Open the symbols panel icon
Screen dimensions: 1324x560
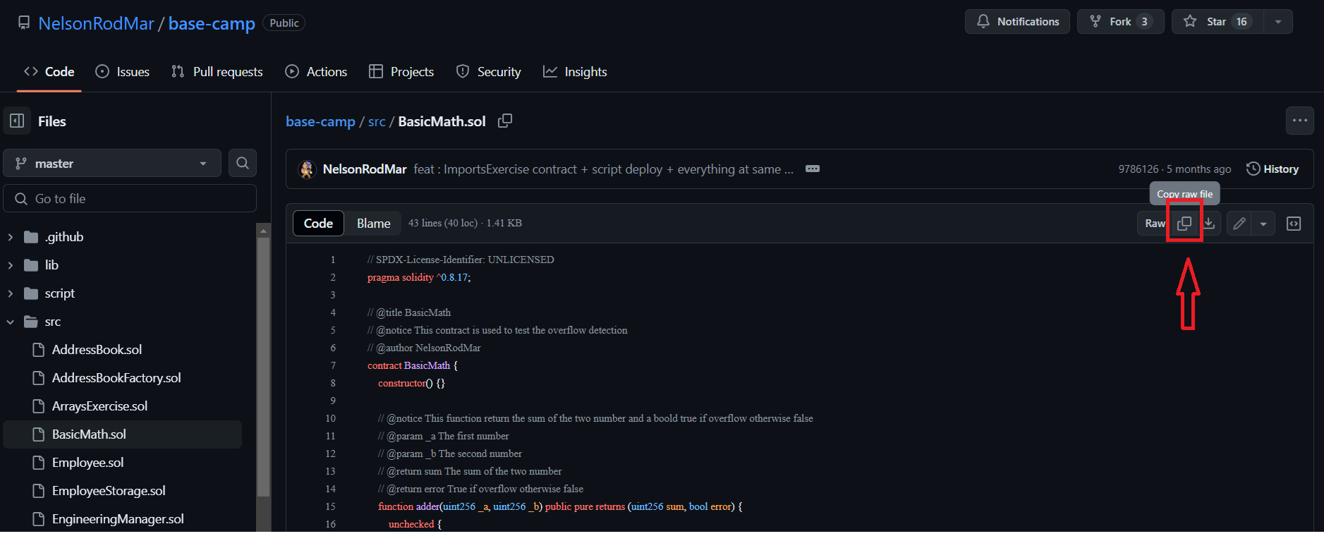pyautogui.click(x=1294, y=224)
